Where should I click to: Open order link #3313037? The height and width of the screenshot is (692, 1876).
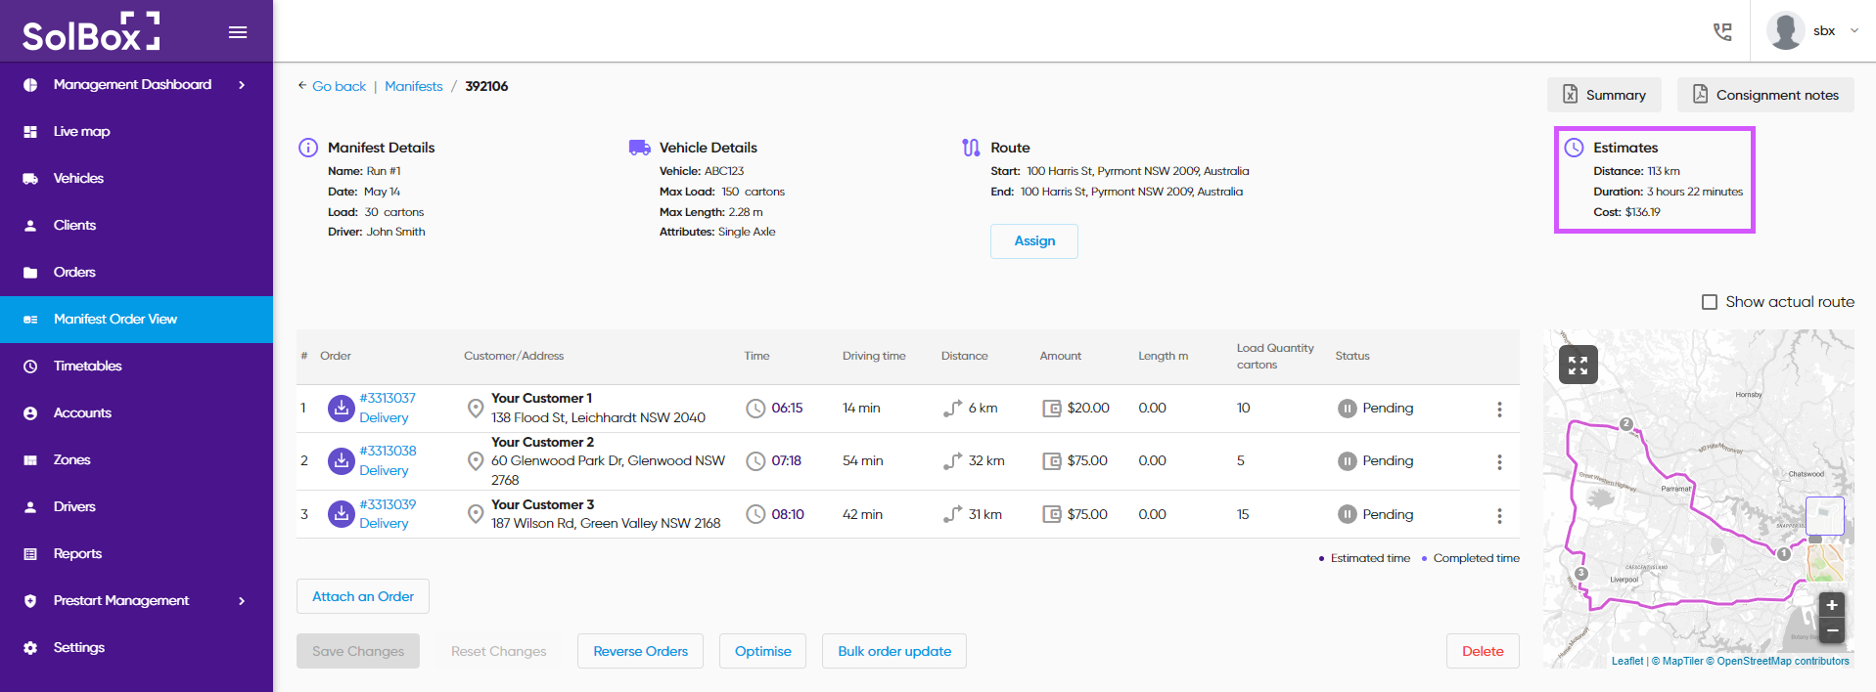388,398
